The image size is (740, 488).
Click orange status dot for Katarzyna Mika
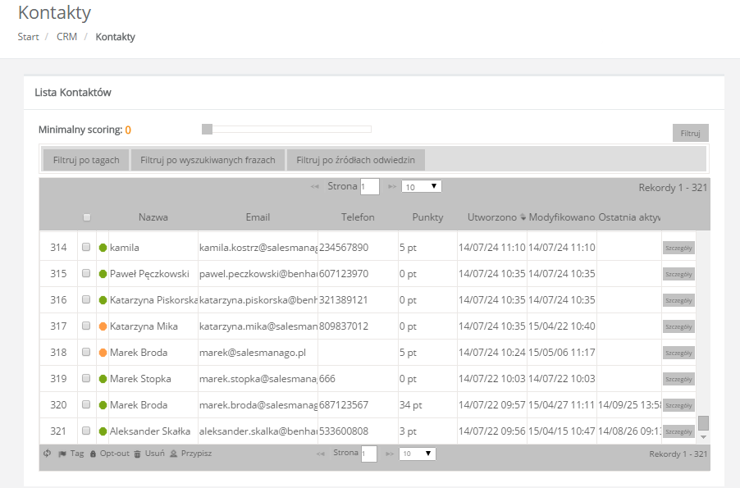point(103,326)
